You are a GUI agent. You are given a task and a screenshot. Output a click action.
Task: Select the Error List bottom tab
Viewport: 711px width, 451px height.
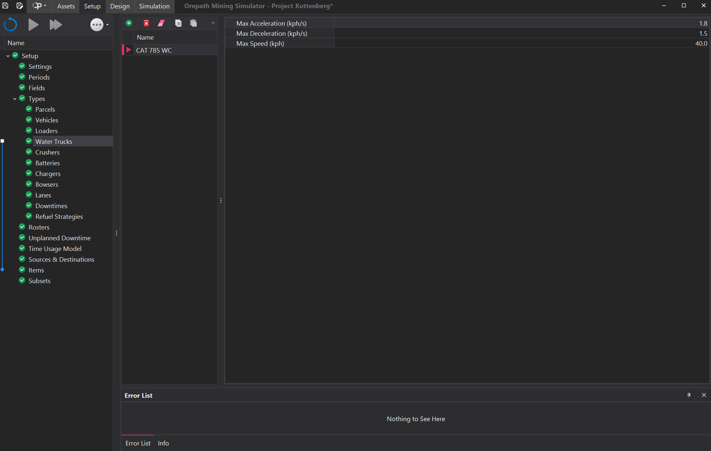[138, 443]
